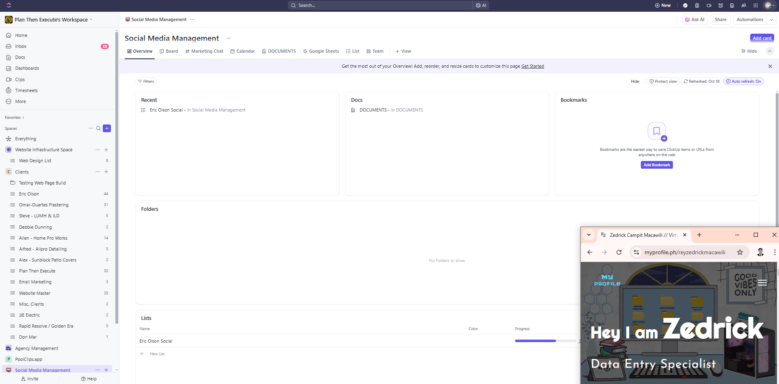This screenshot has width=779, height=384.
Task: Open the apps grid icon in the top bar
Action: pos(755,5)
